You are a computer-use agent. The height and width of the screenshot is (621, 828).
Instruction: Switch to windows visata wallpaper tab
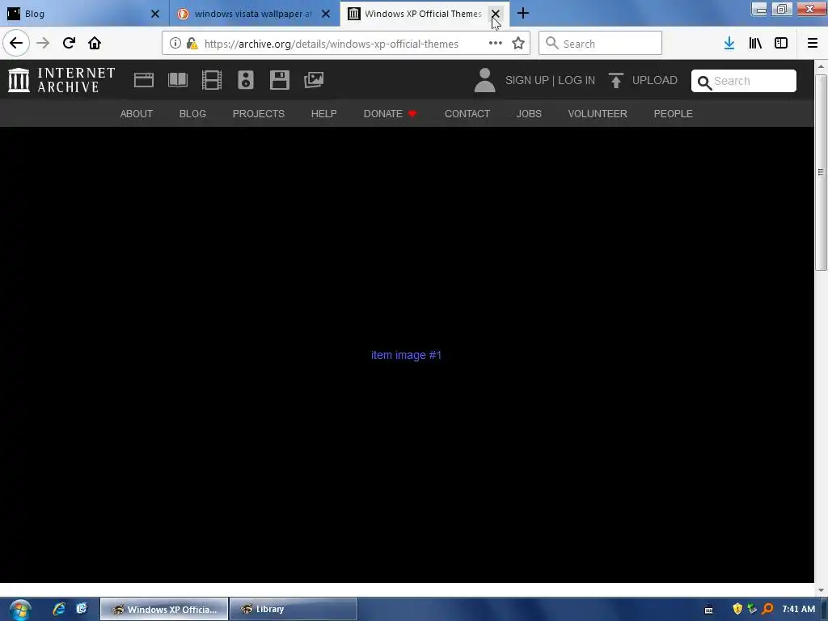pyautogui.click(x=255, y=14)
